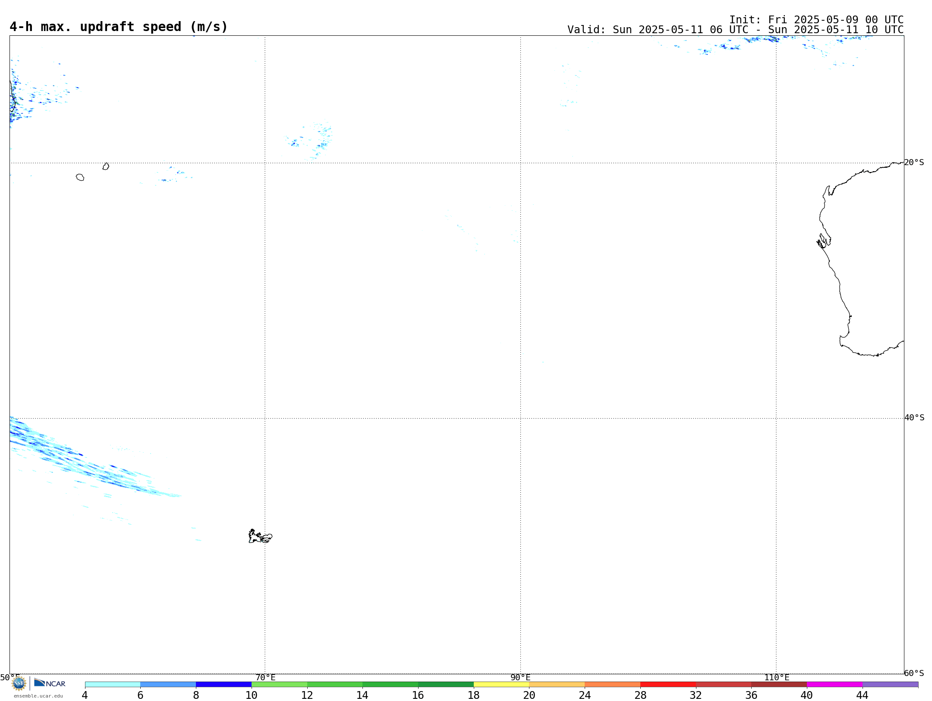
Task: Click the NCAR logo
Action: pyautogui.click(x=50, y=683)
